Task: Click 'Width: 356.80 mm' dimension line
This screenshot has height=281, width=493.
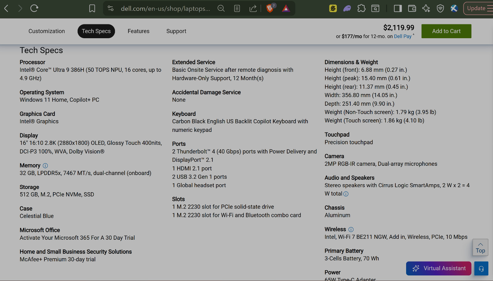Action: tap(361, 95)
